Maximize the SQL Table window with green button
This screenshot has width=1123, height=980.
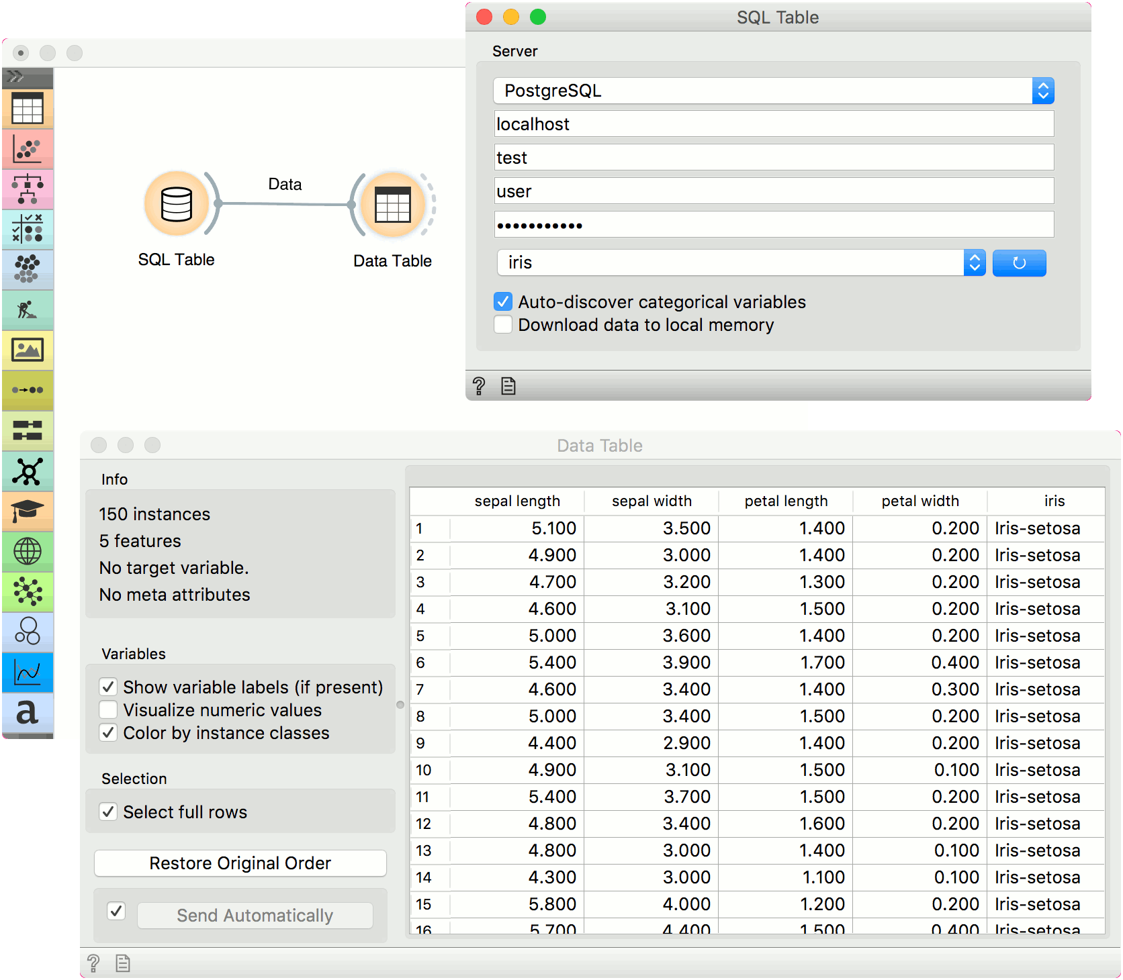point(538,17)
